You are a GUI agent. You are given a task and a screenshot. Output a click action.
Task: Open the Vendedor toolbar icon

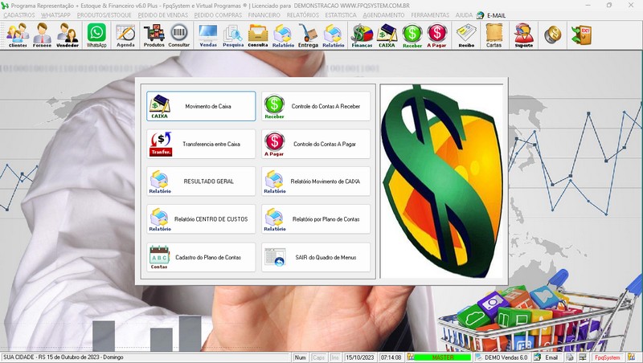tap(68, 35)
